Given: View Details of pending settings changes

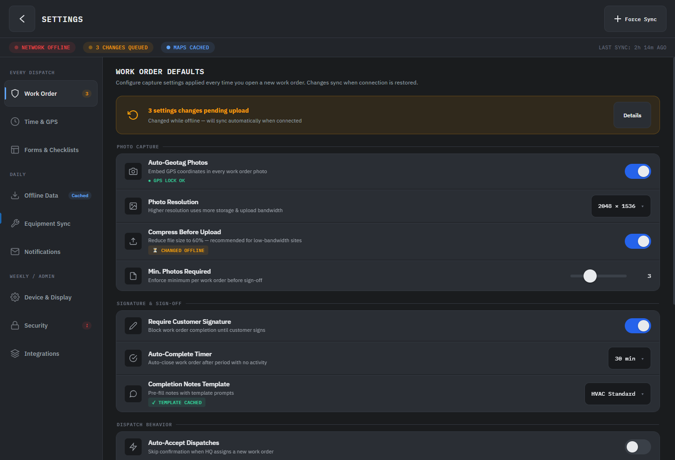Looking at the screenshot, I should pos(632,115).
